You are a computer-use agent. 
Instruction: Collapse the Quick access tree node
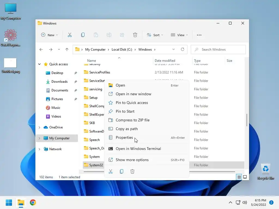click(x=40, y=64)
